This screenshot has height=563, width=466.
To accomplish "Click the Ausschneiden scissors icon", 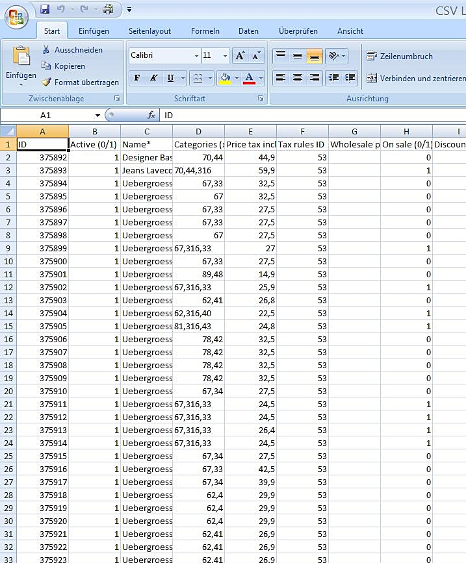I will tap(45, 50).
